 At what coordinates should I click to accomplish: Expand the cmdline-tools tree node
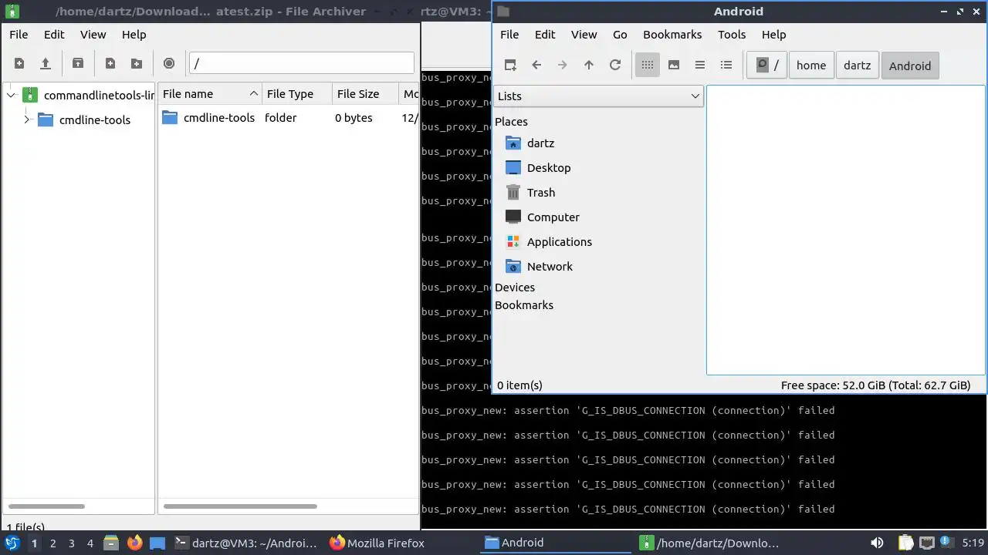click(x=27, y=119)
